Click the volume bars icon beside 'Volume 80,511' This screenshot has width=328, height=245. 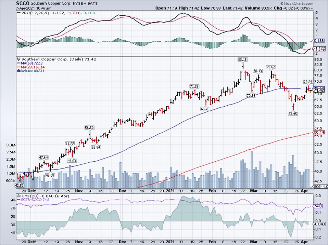click(18, 71)
